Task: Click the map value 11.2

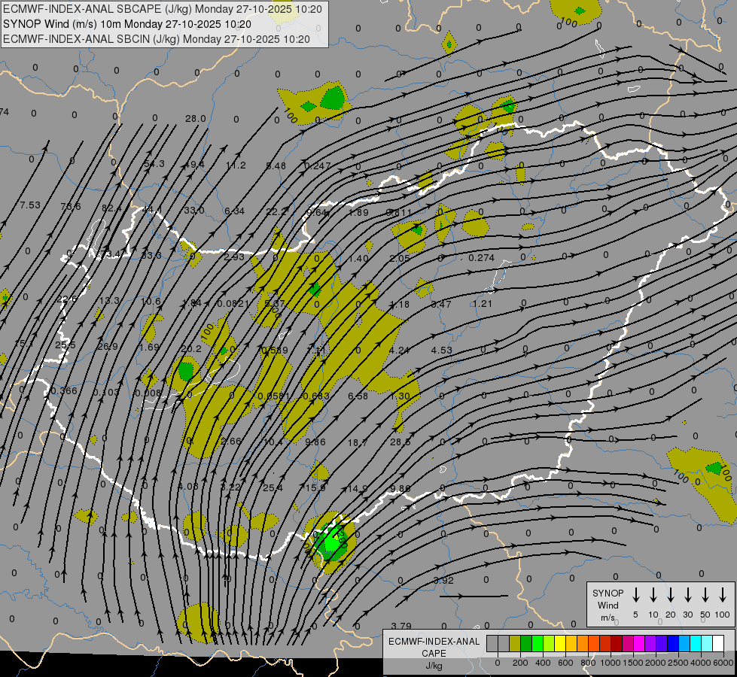Action: [x=236, y=165]
